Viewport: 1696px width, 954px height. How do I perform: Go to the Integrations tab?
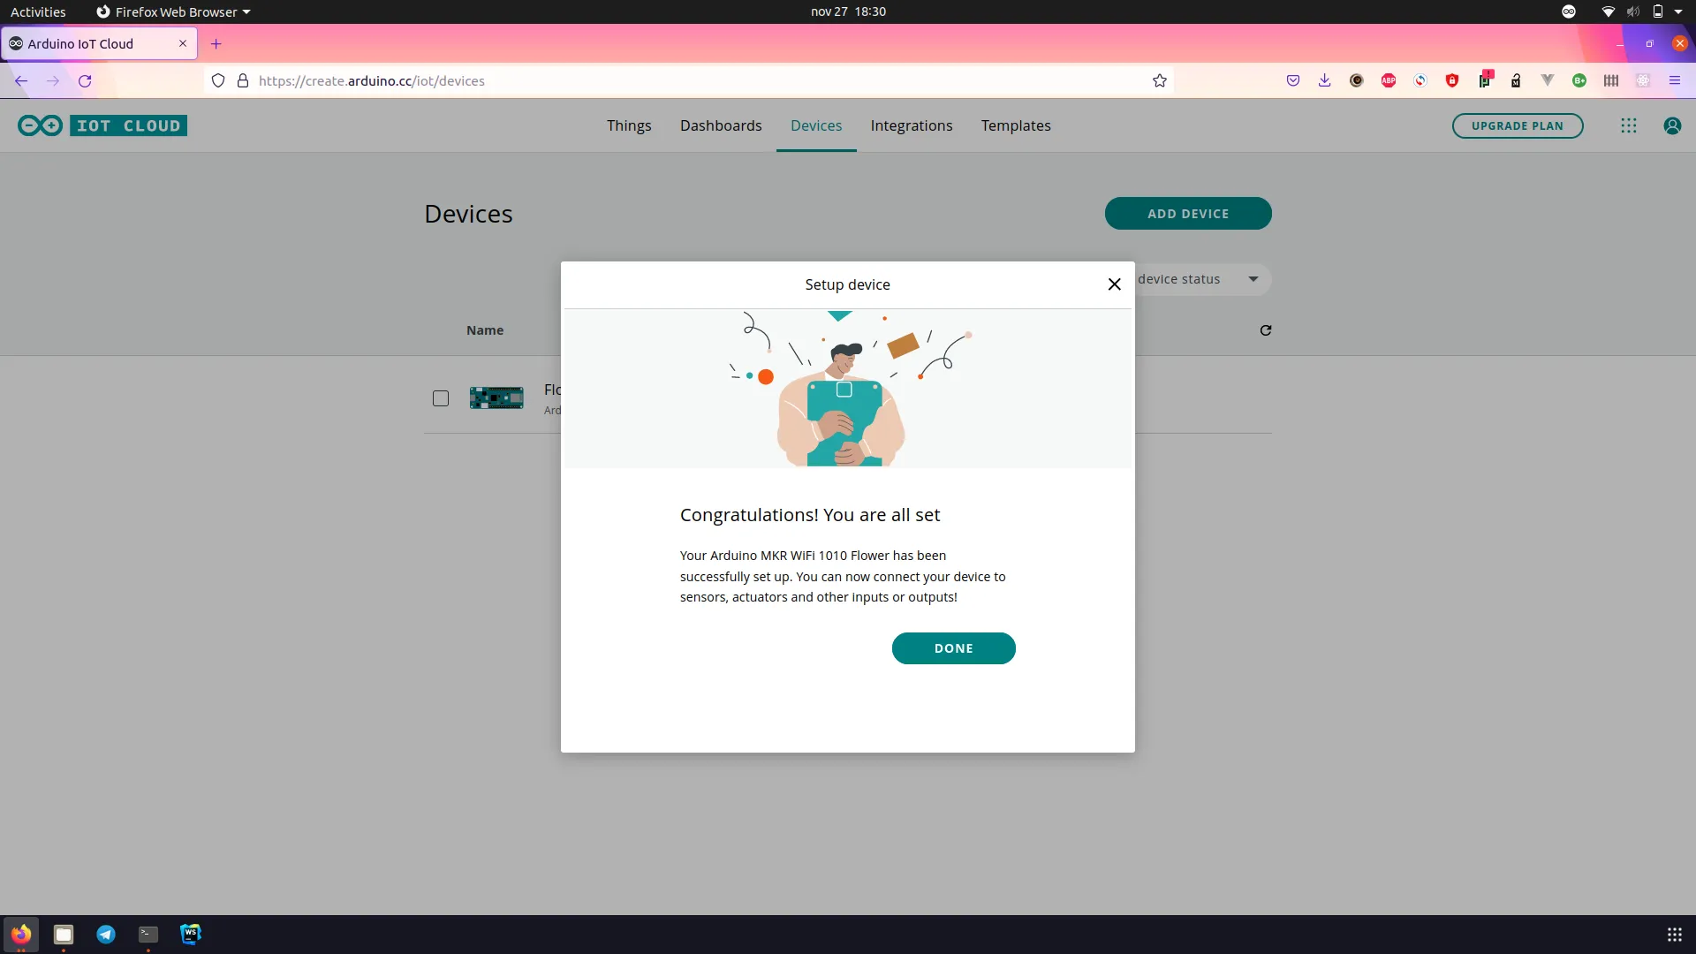(911, 125)
